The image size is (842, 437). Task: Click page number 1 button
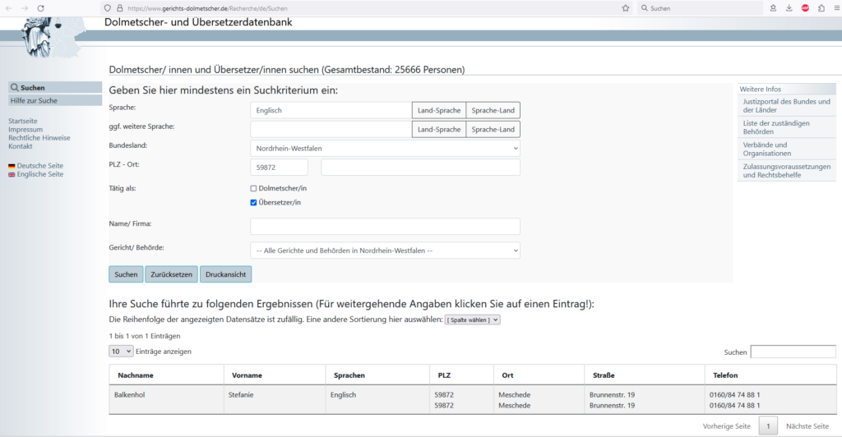point(768,426)
